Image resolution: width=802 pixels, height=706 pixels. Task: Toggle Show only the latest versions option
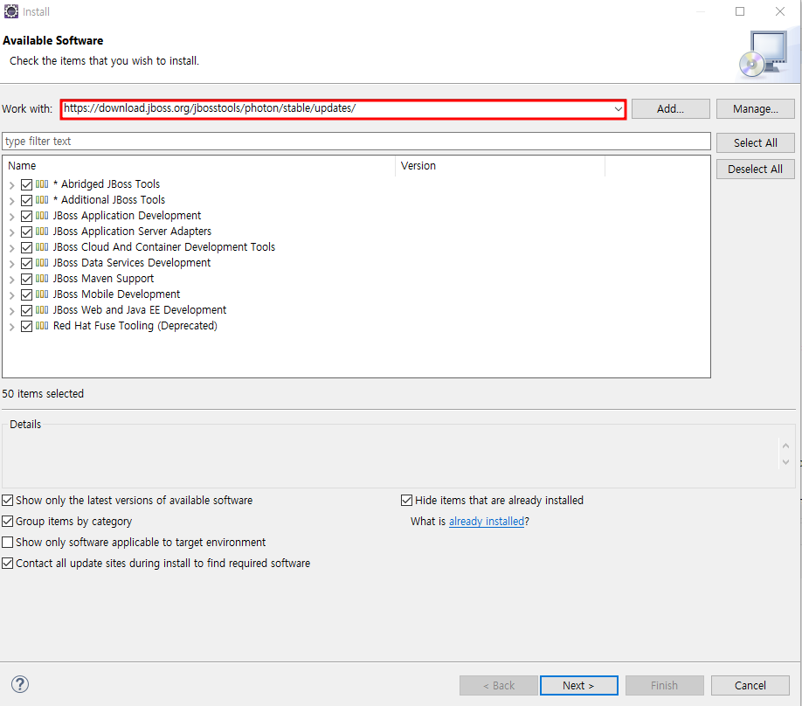pos(8,501)
